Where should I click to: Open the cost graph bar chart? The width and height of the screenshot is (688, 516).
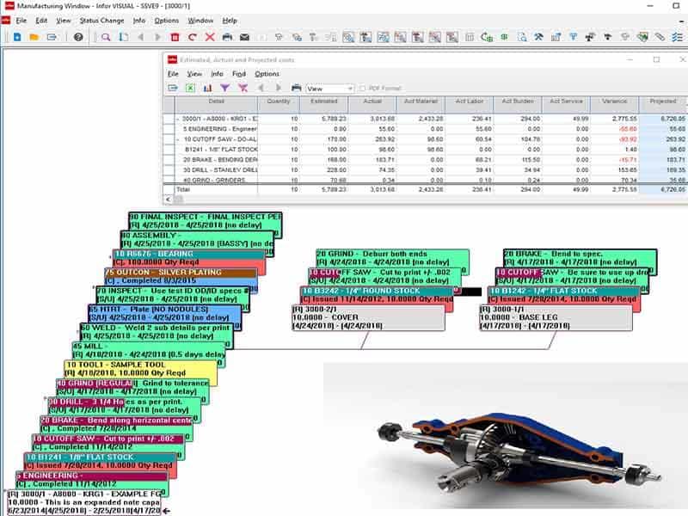(x=209, y=88)
